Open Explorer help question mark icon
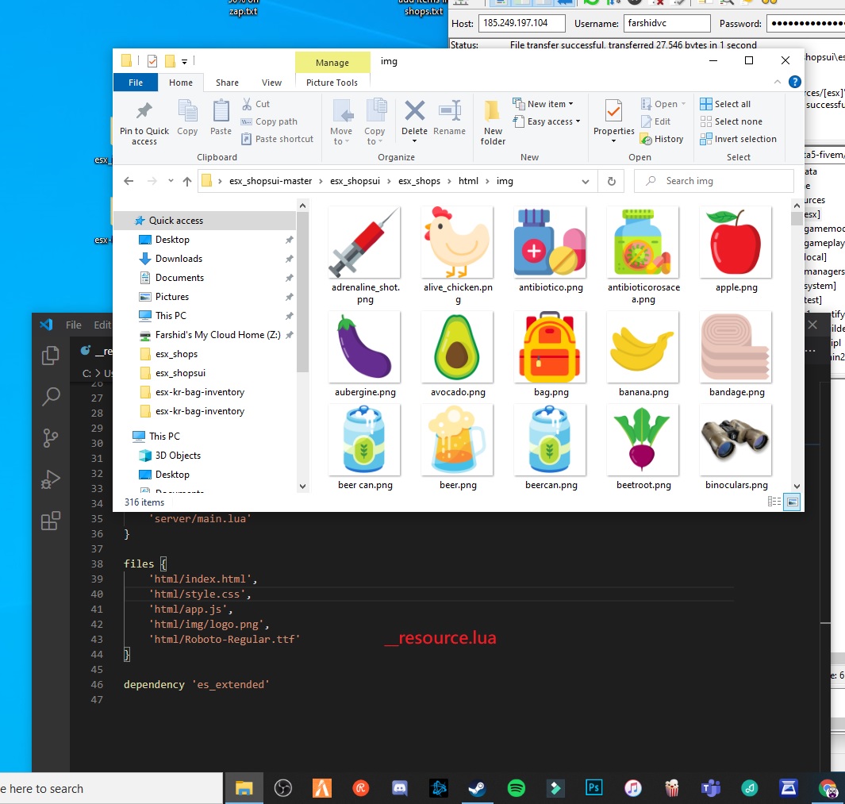This screenshot has height=804, width=845. click(794, 82)
